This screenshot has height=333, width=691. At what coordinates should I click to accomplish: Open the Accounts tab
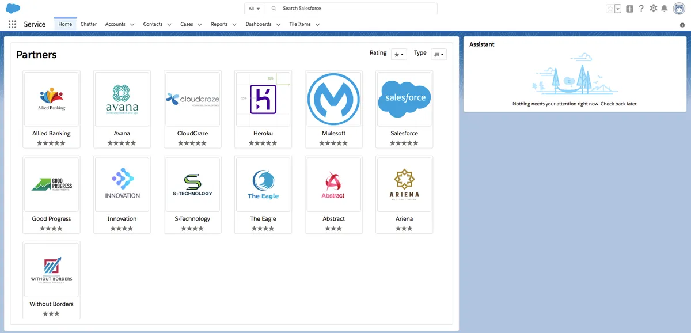click(x=115, y=24)
